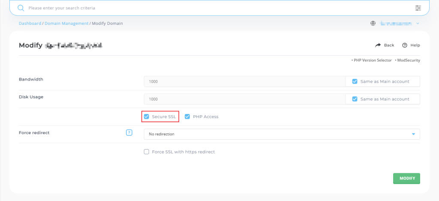
Task: Click the search magnifier icon
Action: pyautogui.click(x=21, y=8)
